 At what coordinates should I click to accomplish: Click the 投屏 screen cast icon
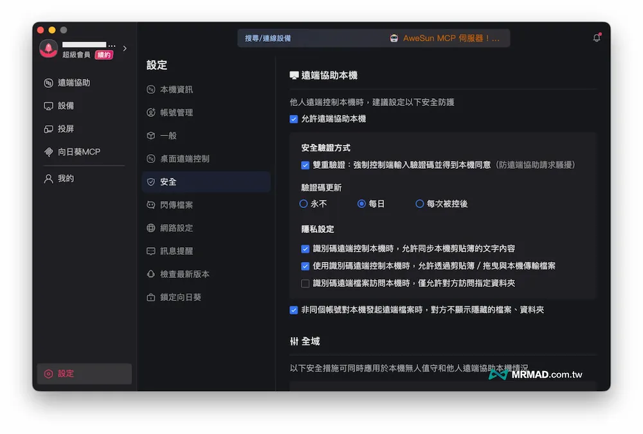coord(48,129)
